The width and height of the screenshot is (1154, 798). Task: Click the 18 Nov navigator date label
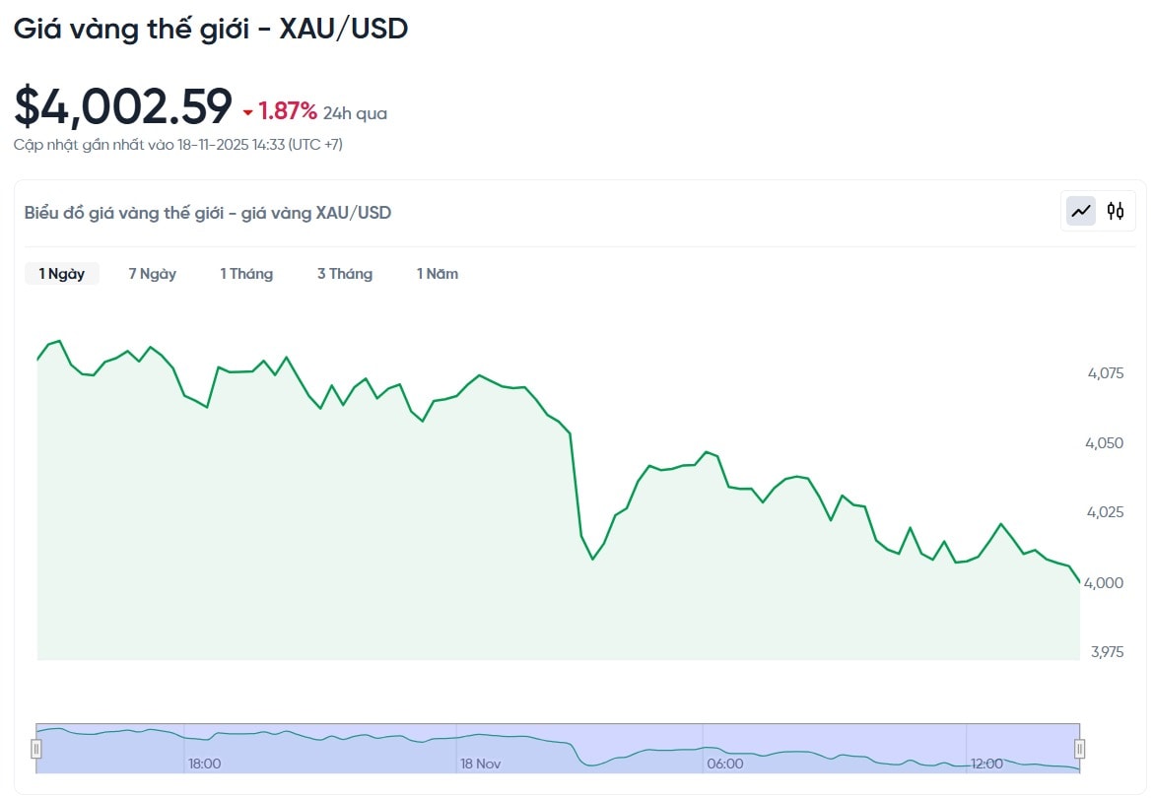click(x=481, y=764)
